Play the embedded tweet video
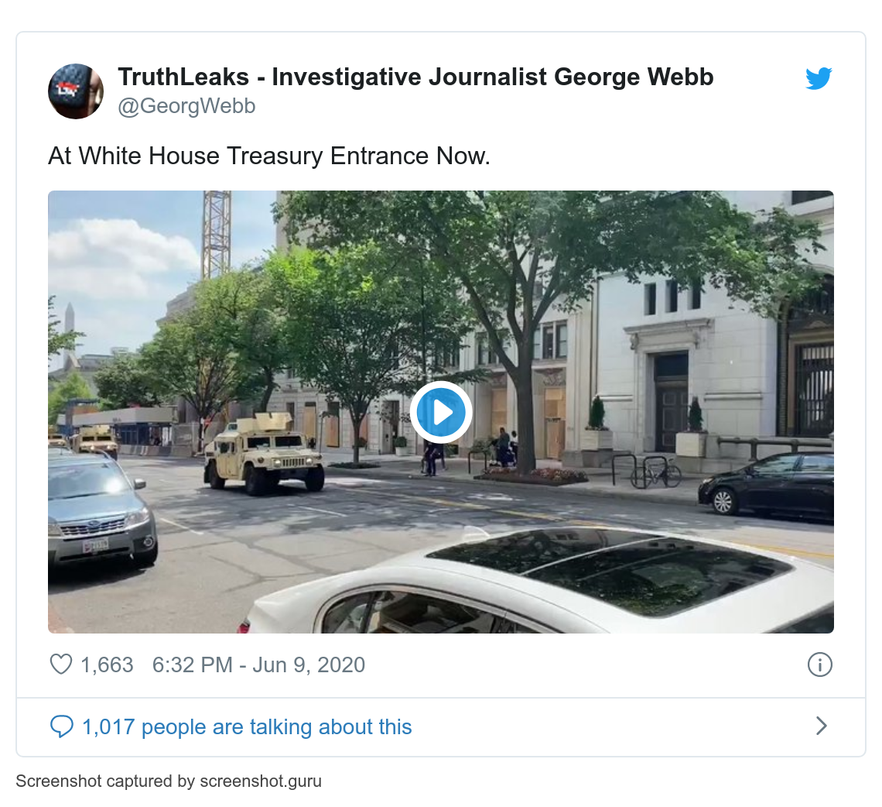Image resolution: width=882 pixels, height=807 pixels. click(x=440, y=412)
